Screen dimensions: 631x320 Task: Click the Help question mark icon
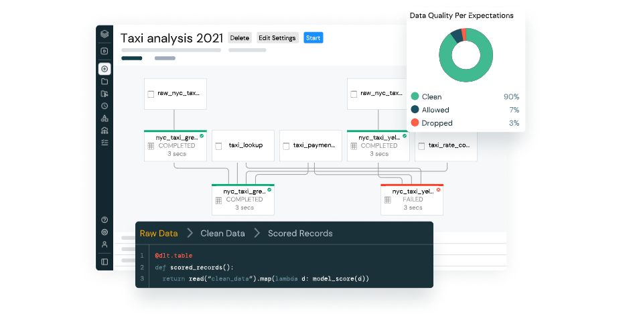coord(104,220)
